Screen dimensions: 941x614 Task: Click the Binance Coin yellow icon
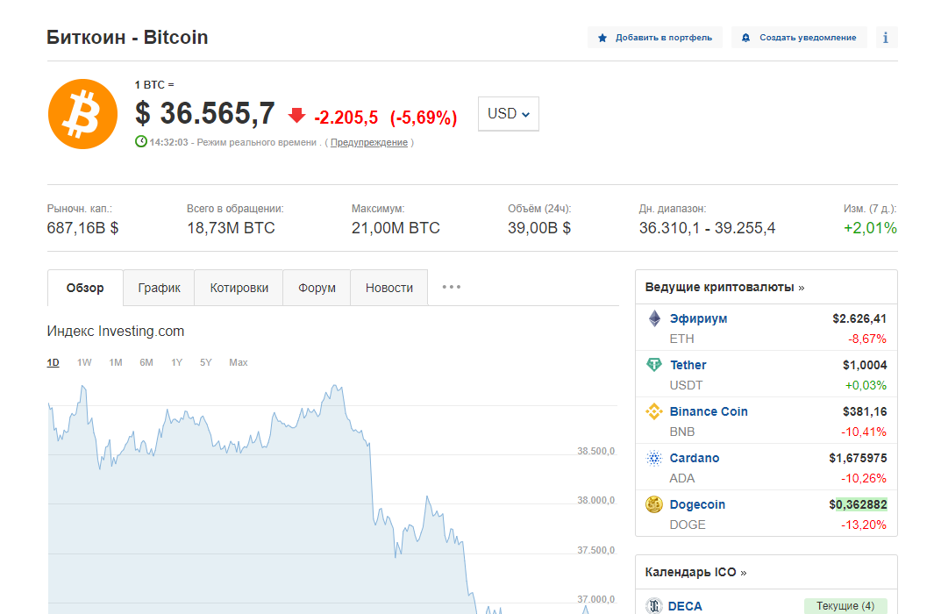pyautogui.click(x=654, y=411)
